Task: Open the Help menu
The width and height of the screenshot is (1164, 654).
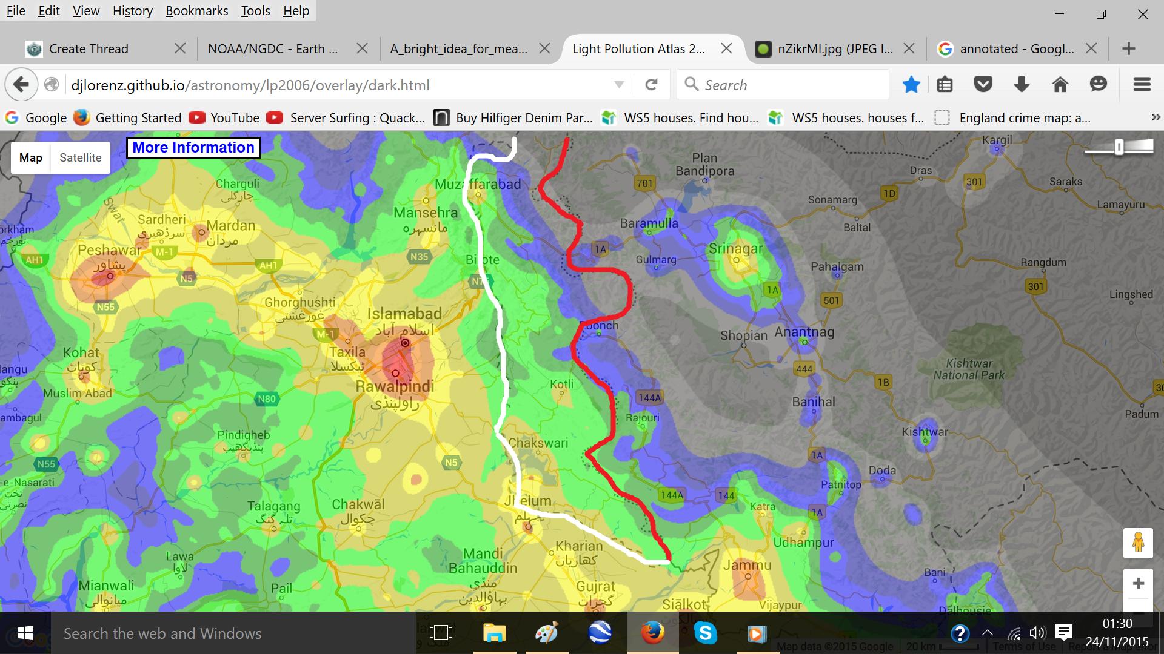Action: (x=296, y=11)
